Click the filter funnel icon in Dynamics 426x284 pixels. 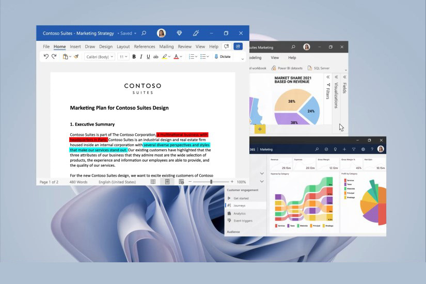click(x=354, y=149)
